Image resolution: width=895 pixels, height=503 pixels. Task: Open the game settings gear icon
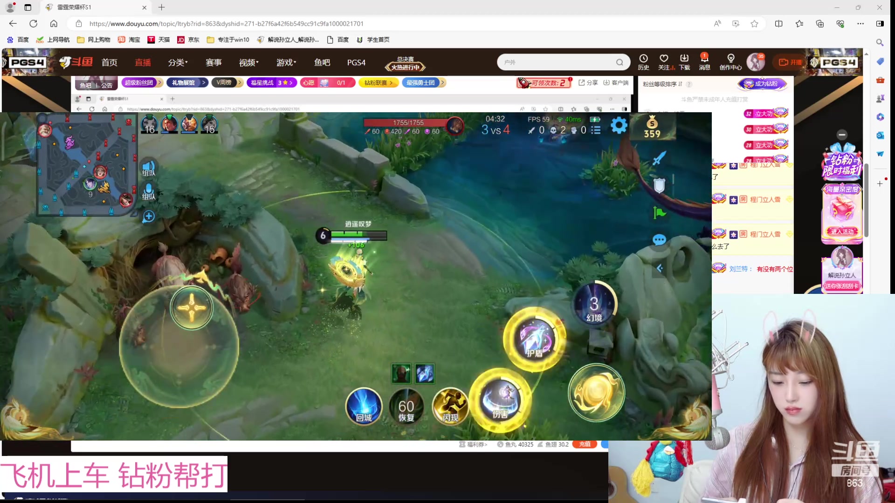pyautogui.click(x=619, y=125)
